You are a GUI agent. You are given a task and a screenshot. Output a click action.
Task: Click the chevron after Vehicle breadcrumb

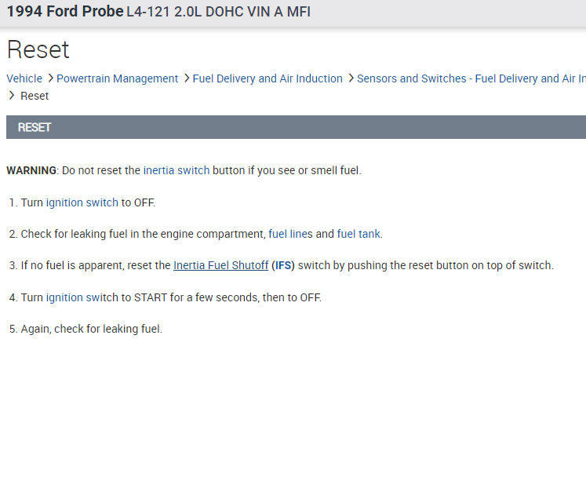(x=50, y=78)
